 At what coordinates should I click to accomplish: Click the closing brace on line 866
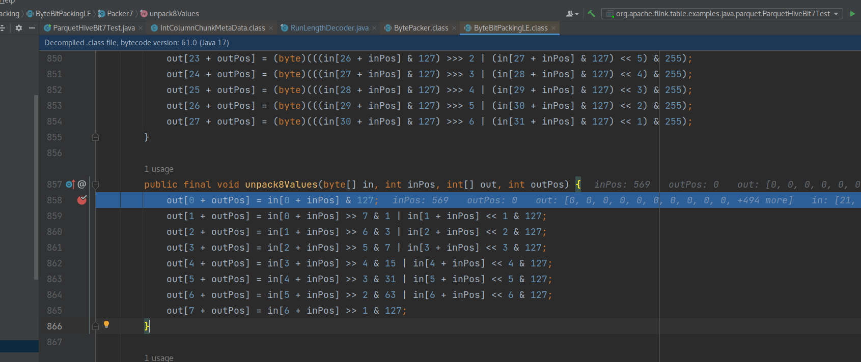coord(147,326)
